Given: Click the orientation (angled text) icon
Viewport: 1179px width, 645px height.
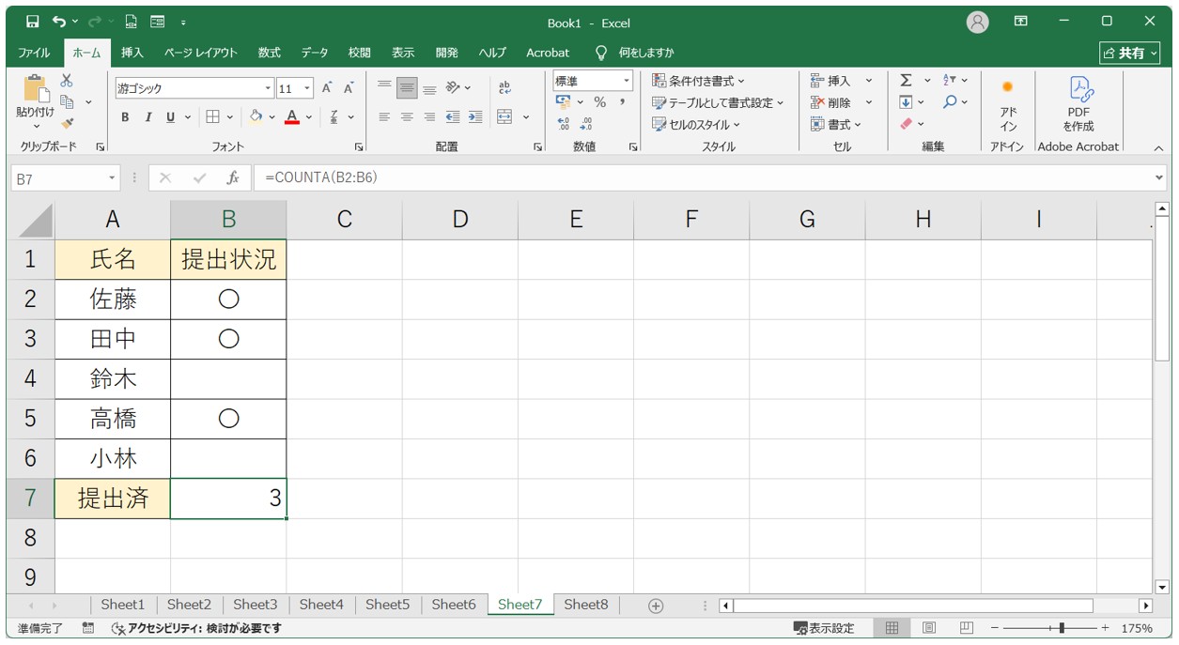Looking at the screenshot, I should tap(453, 87).
